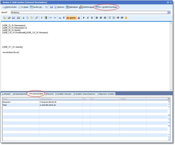Open the font color picker
The image size is (175, 145).
[79, 18]
